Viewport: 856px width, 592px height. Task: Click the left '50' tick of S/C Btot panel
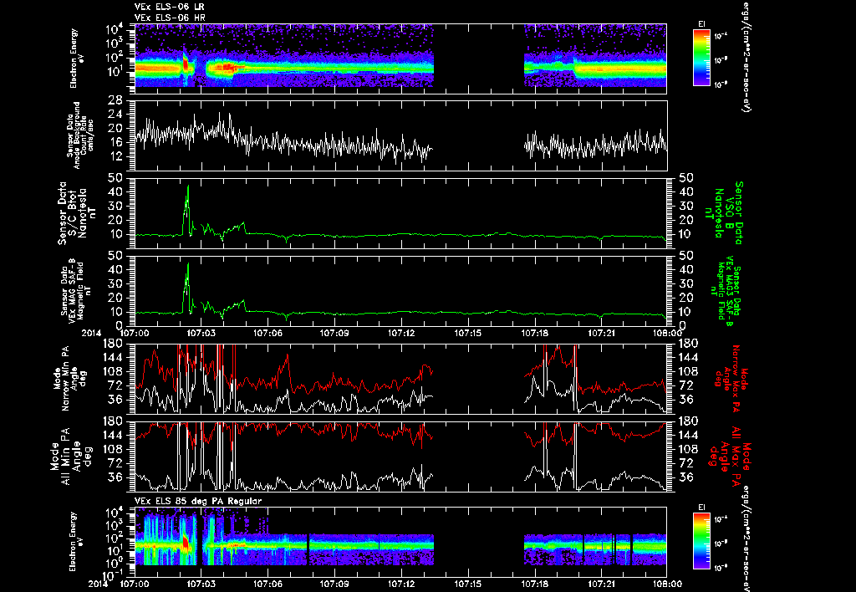115,178
